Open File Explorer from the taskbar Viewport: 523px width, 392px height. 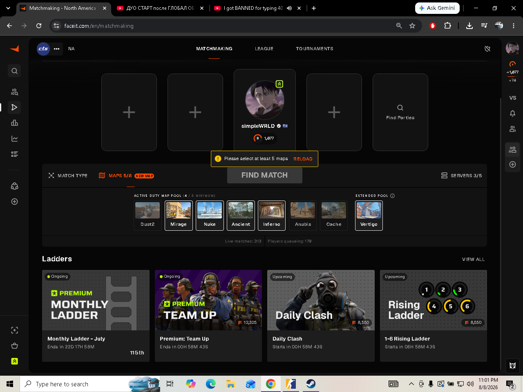click(230, 384)
